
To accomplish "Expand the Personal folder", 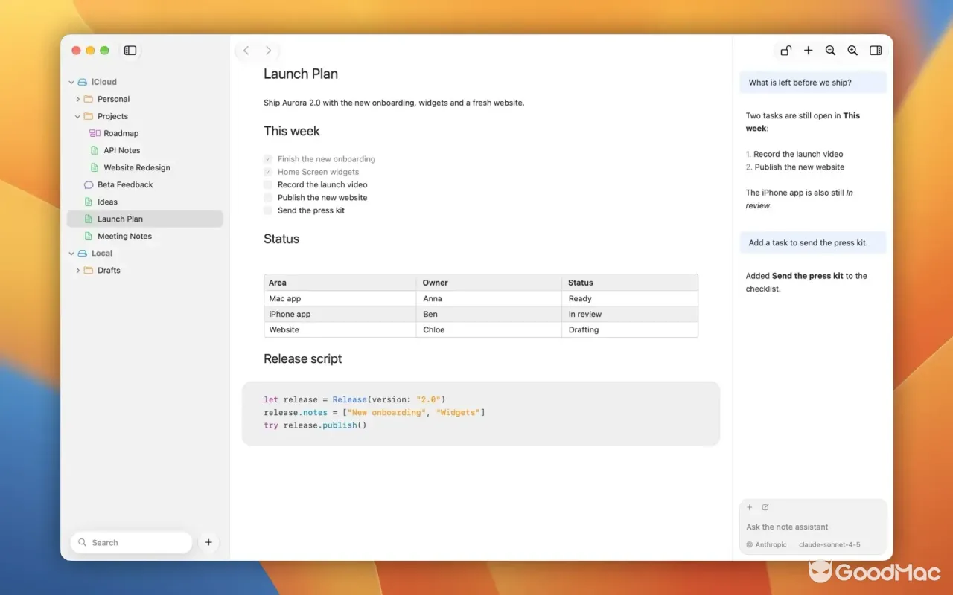I will tap(77, 99).
